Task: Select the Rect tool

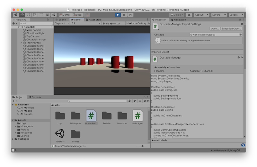Action: (x=41, y=15)
